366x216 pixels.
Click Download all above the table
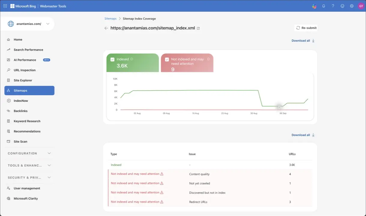(x=303, y=135)
